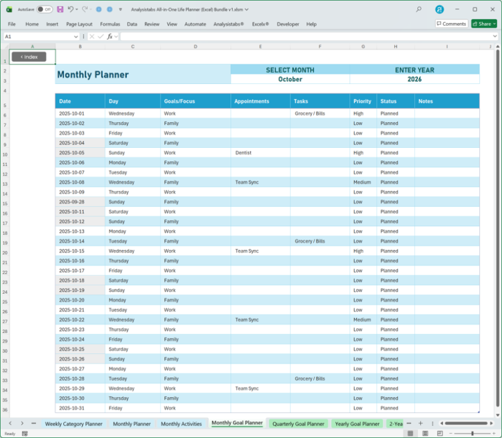Open the Formulas ribbon tab

coord(110,24)
